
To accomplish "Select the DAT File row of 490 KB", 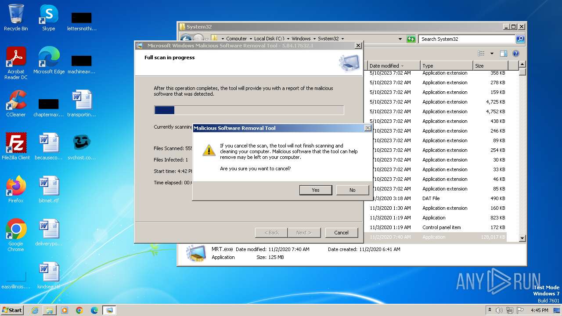I will coord(437,198).
